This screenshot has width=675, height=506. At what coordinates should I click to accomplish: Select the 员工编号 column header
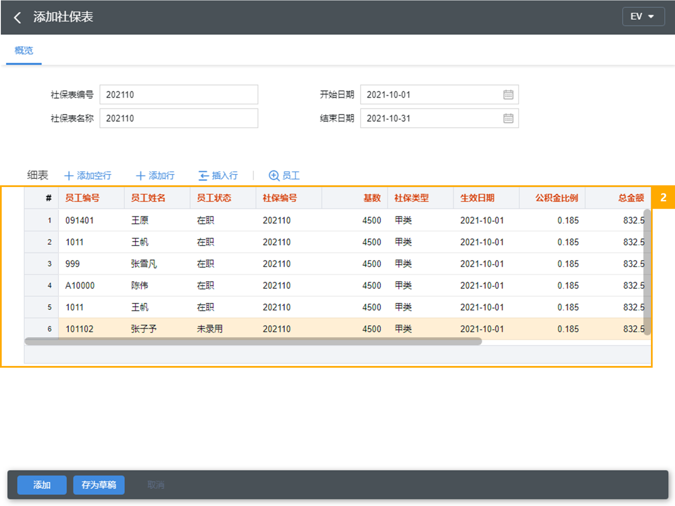[91, 198]
